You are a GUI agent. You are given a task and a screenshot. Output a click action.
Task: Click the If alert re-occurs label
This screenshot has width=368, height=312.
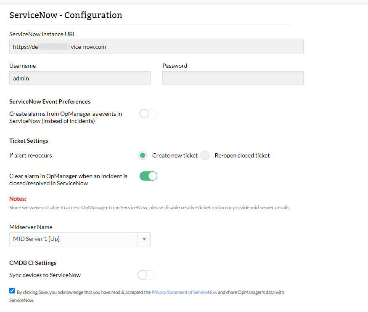click(30, 155)
